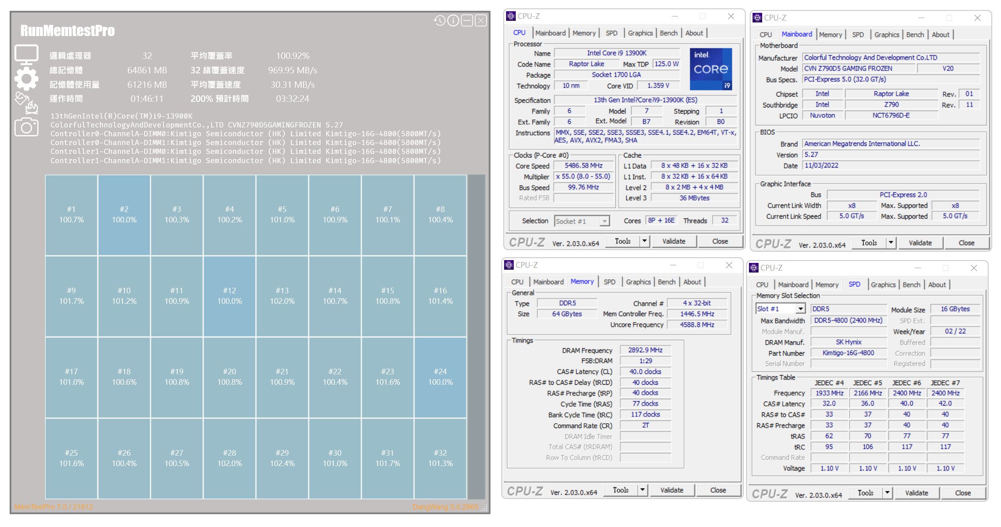The height and width of the screenshot is (527, 1001).
Task: Click the Part Number Kimtigo-16G-4800 field
Action: click(x=848, y=353)
